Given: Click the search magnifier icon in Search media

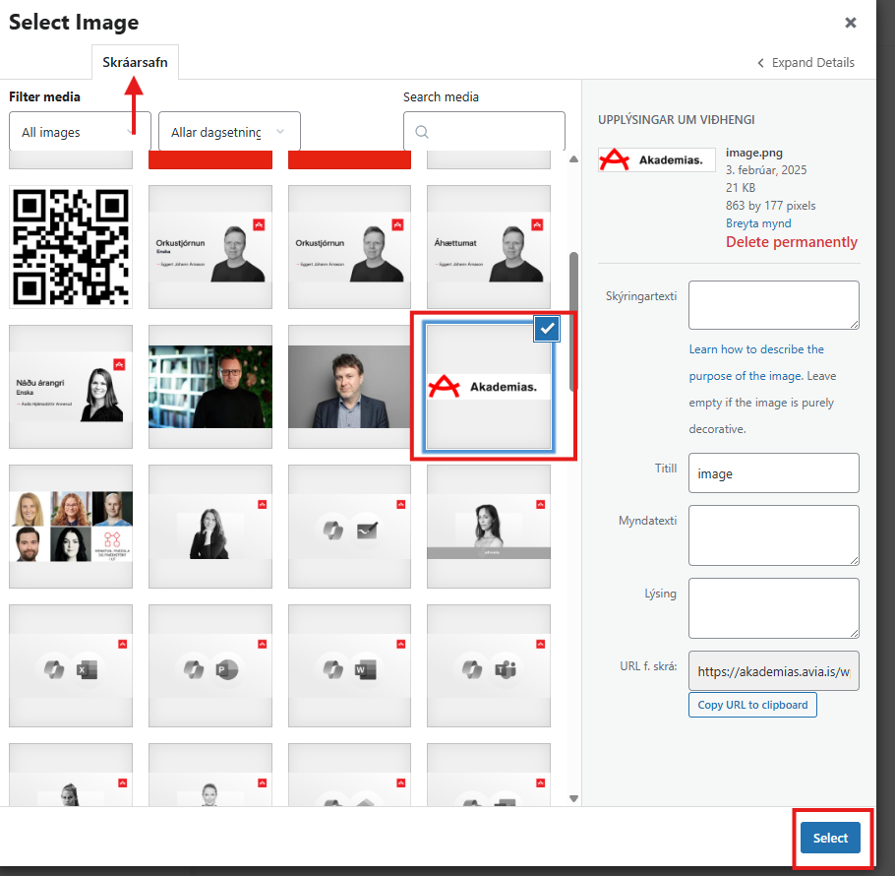Looking at the screenshot, I should tap(422, 132).
